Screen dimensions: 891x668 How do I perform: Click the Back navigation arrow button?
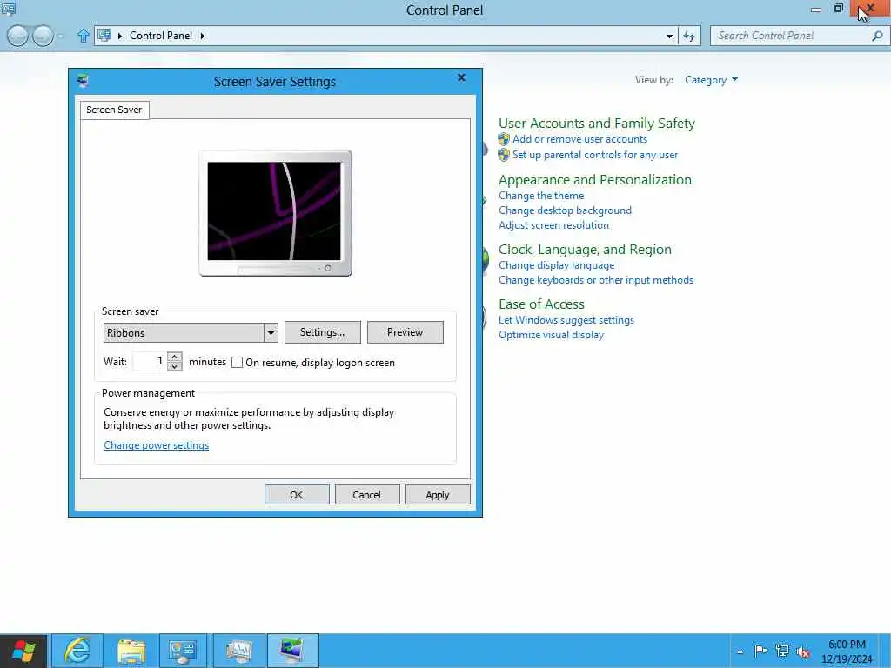pos(17,36)
